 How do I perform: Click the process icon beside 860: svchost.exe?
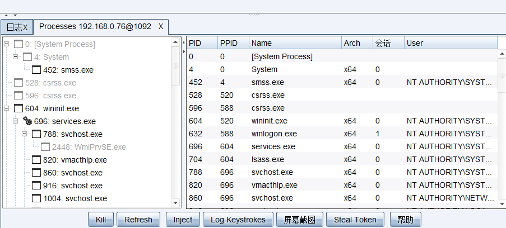click(x=36, y=173)
